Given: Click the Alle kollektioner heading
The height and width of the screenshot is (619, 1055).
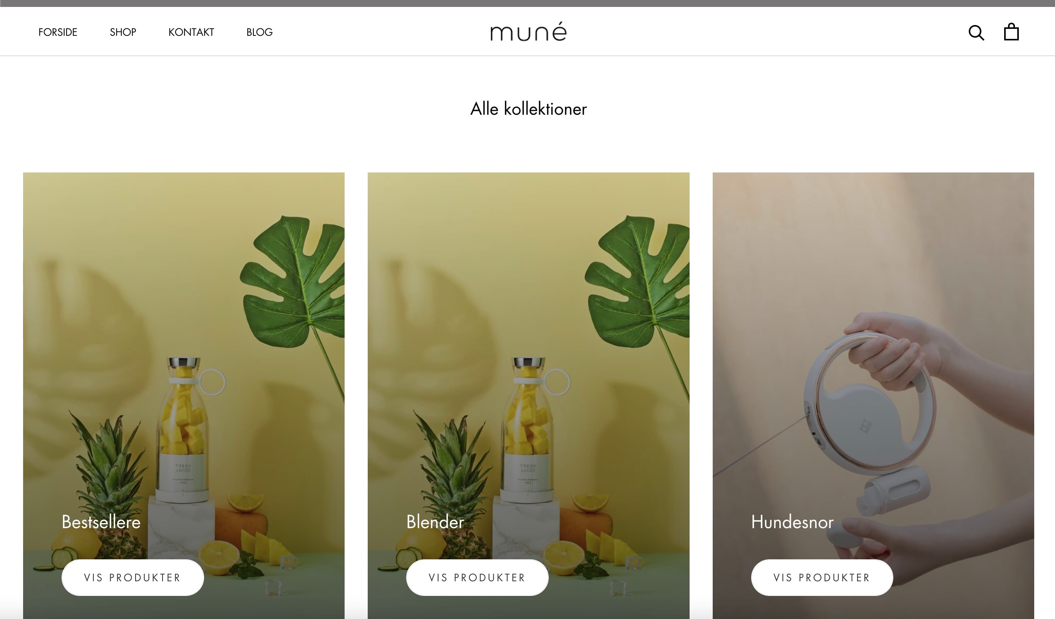Looking at the screenshot, I should point(528,109).
